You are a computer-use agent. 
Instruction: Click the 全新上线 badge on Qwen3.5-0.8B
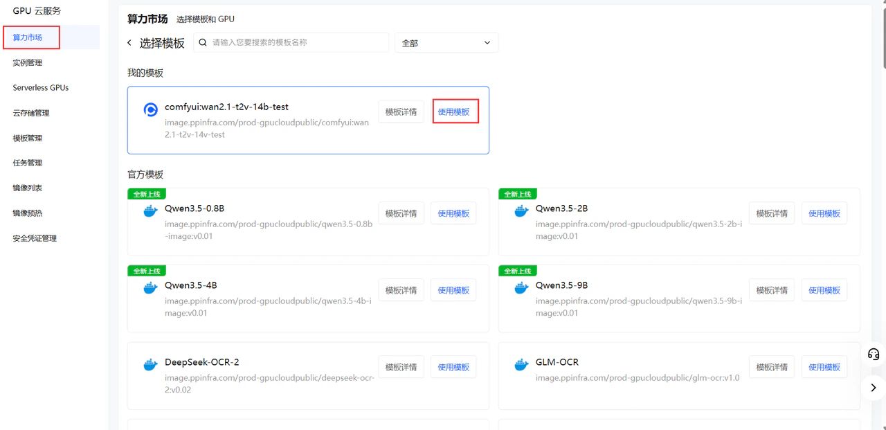(x=147, y=194)
